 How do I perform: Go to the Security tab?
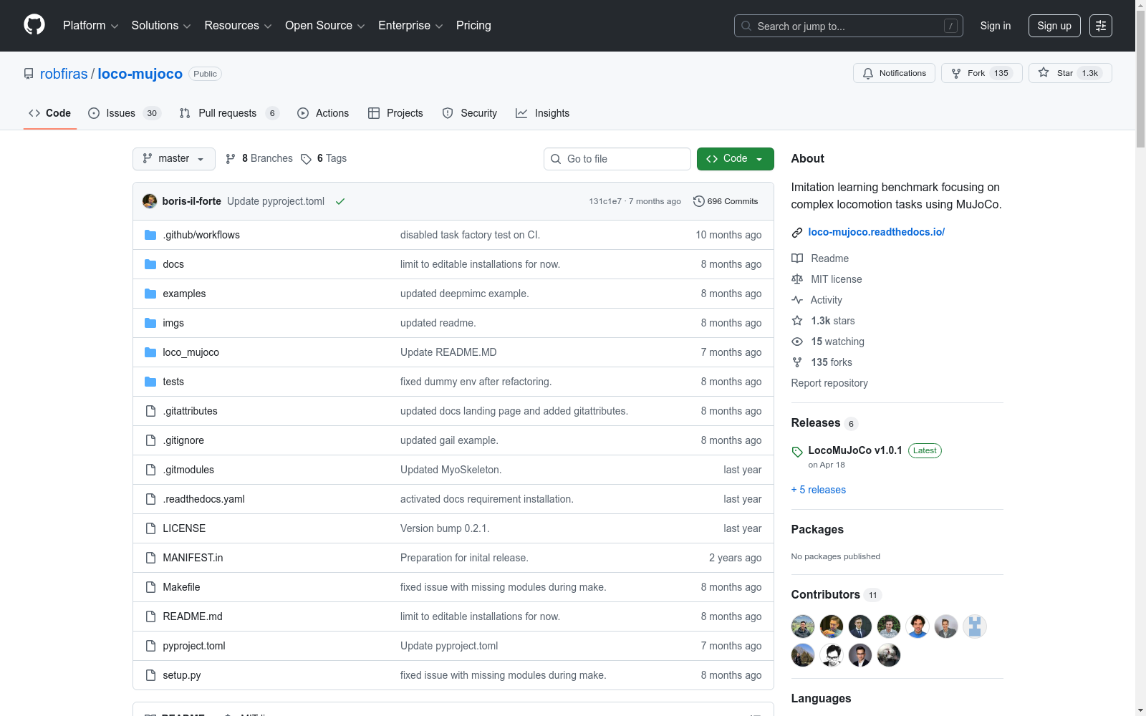[x=470, y=113]
